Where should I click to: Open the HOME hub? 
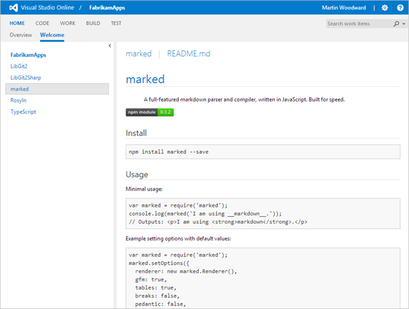[x=17, y=23]
